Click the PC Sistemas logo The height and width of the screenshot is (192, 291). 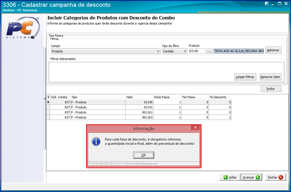[23, 28]
